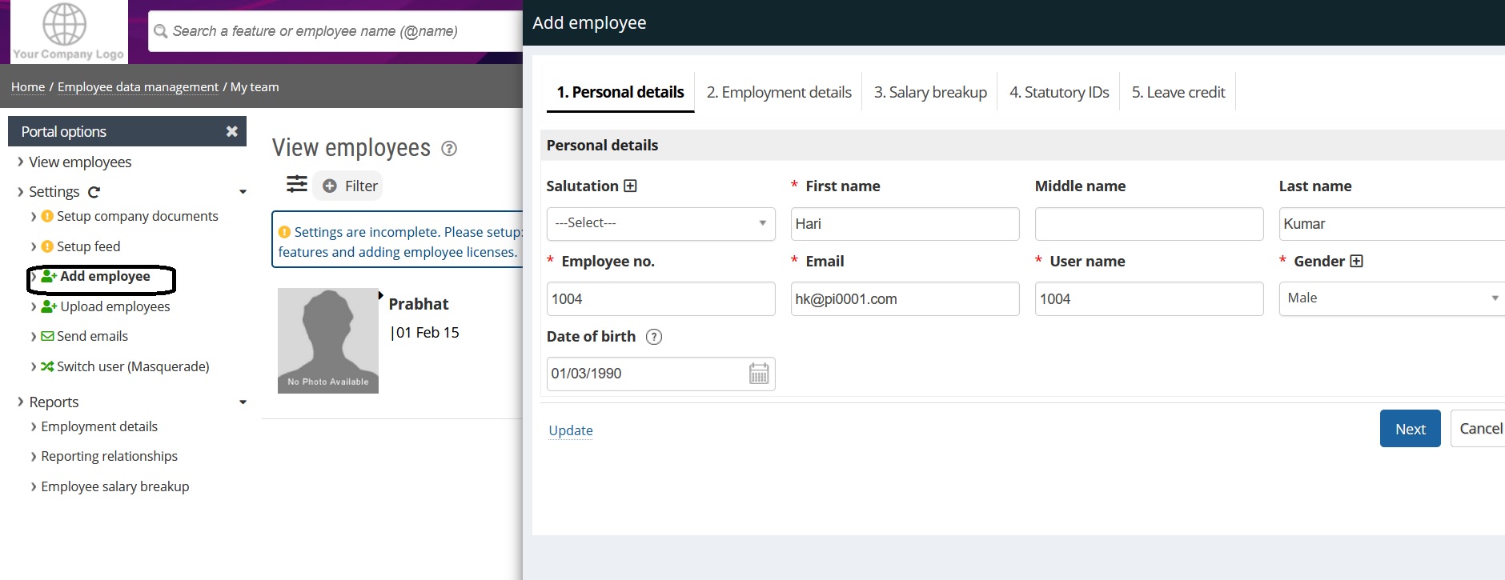Click the Email input field
This screenshot has height=580, width=1505.
tap(905, 298)
